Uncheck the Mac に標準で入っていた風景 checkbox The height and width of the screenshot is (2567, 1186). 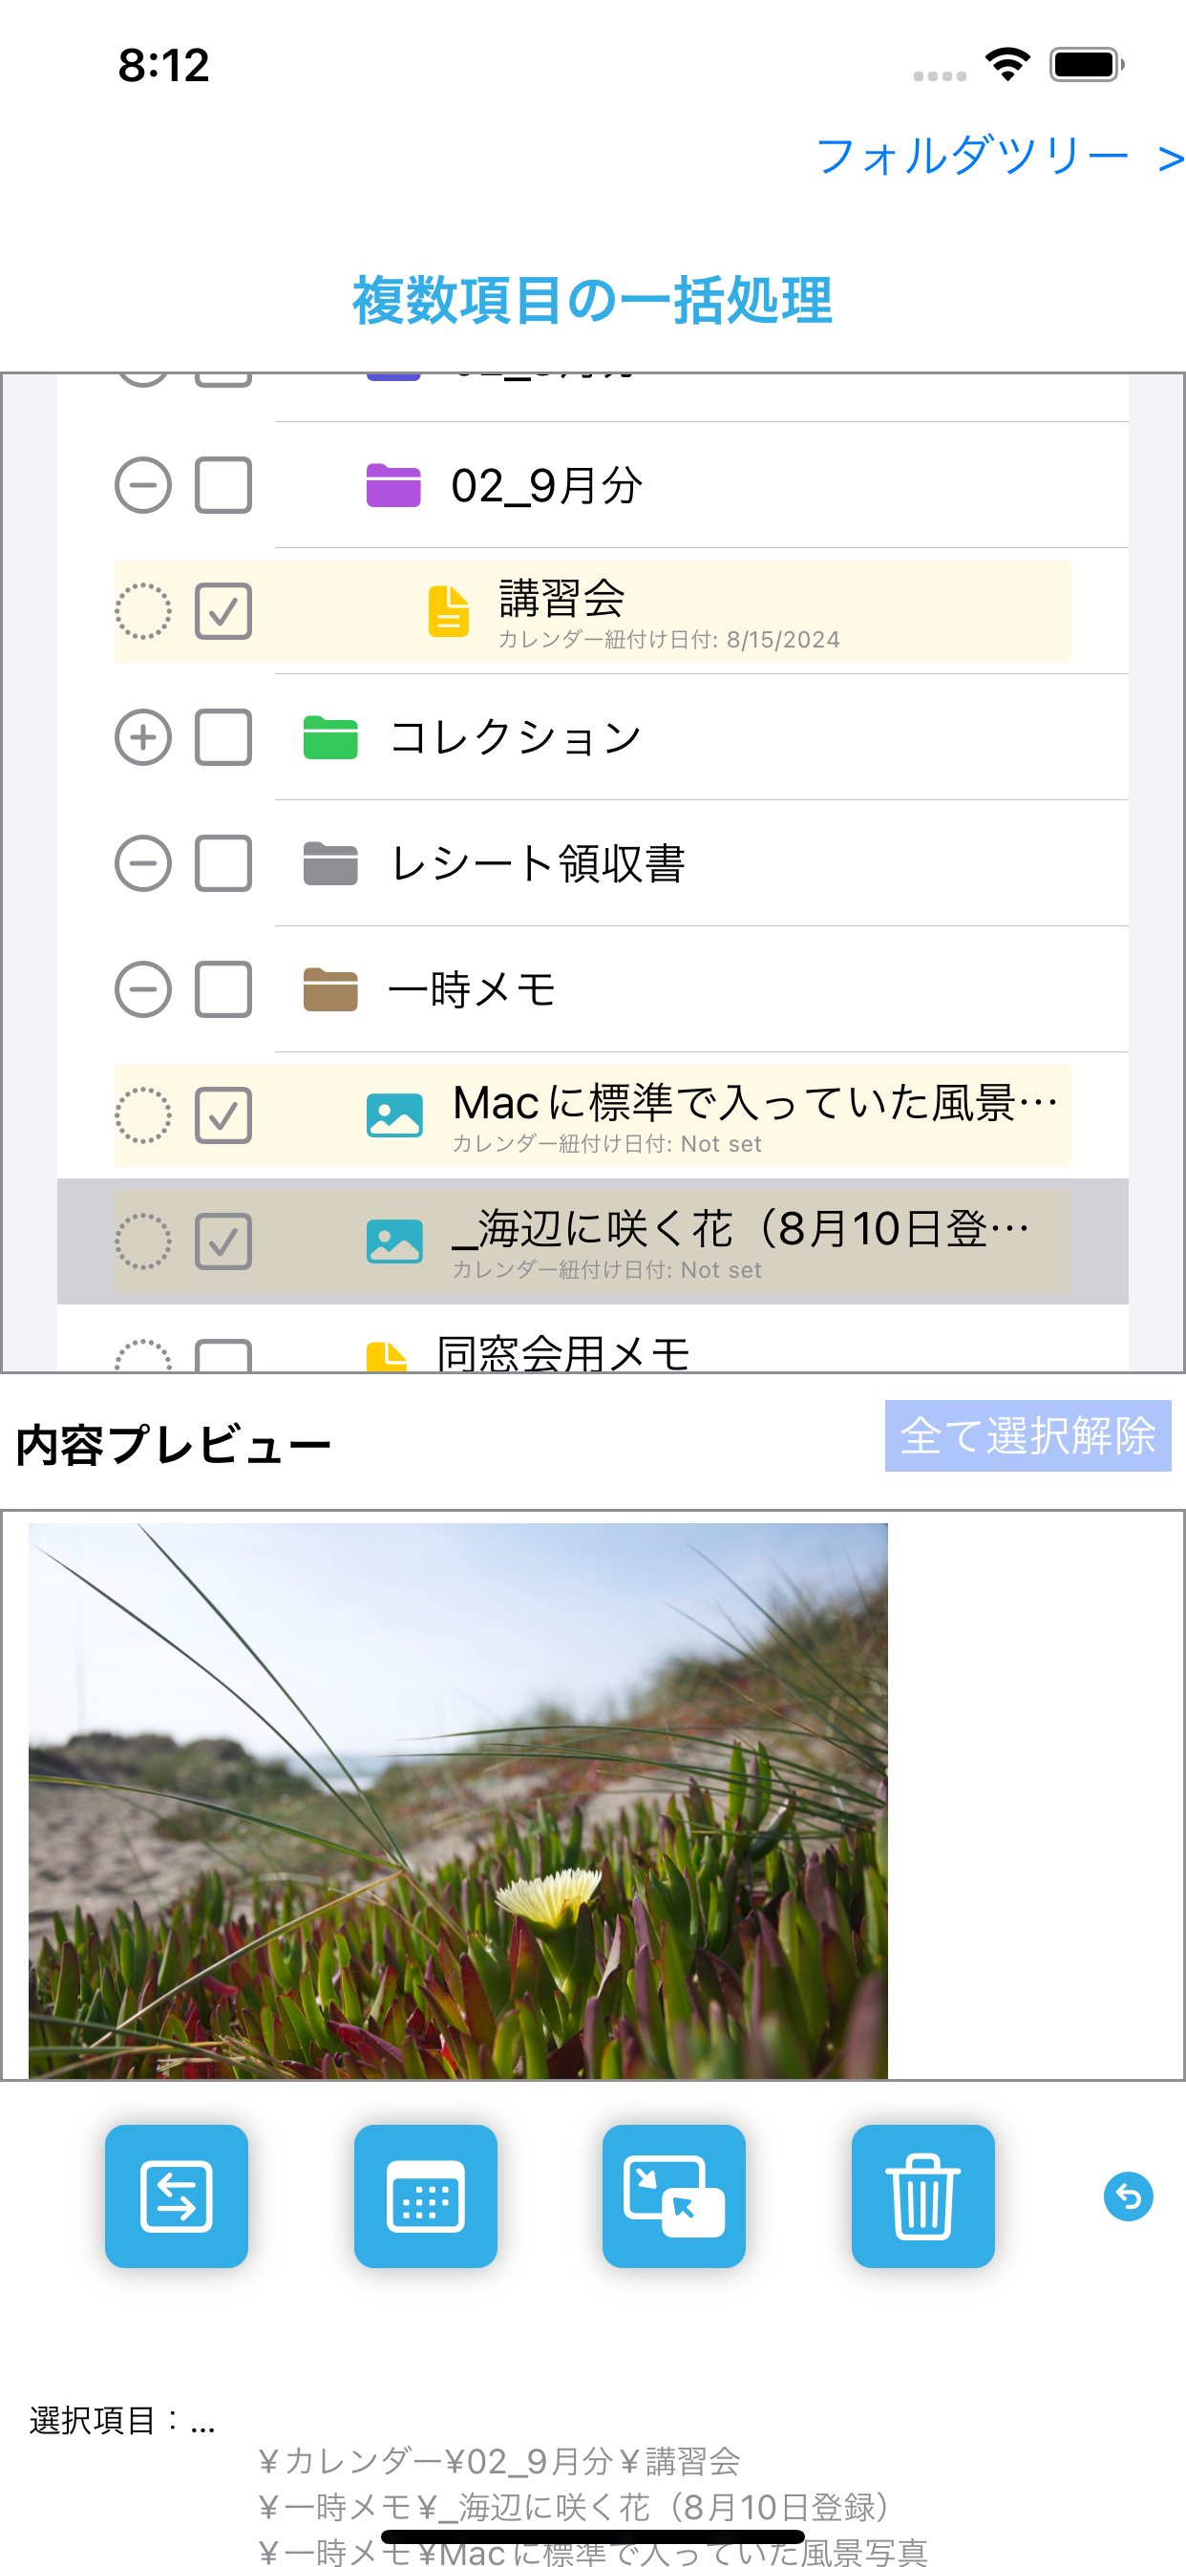click(223, 1115)
